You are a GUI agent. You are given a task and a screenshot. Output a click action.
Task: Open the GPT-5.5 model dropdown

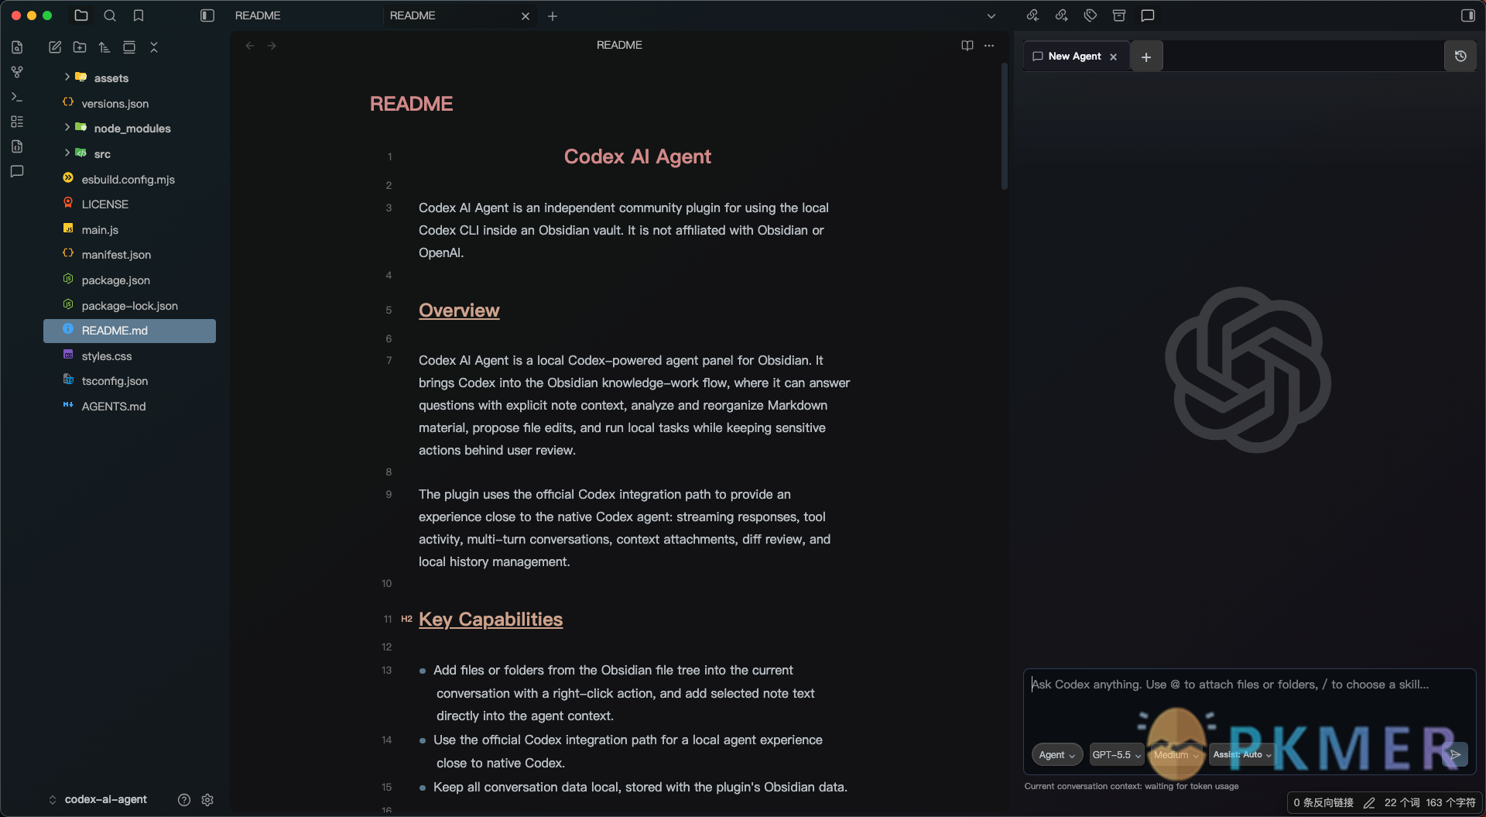pos(1116,754)
